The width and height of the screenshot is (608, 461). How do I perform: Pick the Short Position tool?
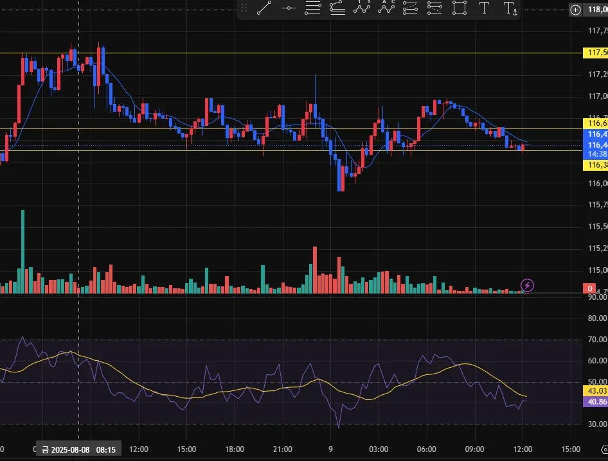point(434,8)
